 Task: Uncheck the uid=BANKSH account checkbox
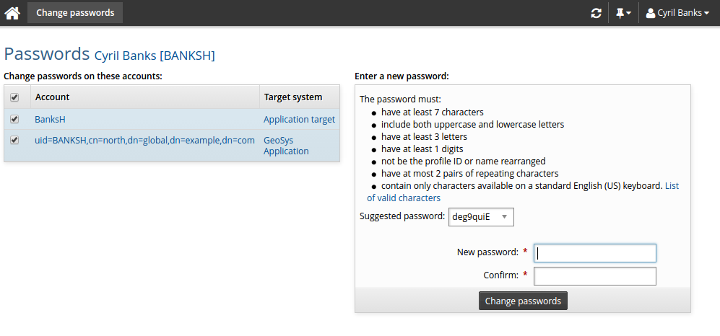(x=14, y=140)
